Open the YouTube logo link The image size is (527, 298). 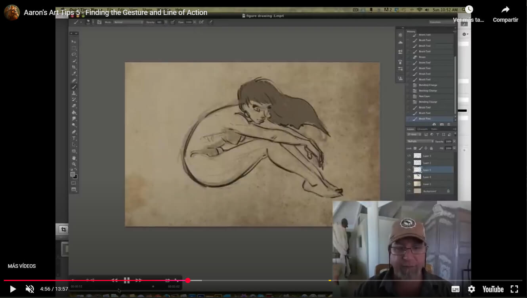point(493,289)
